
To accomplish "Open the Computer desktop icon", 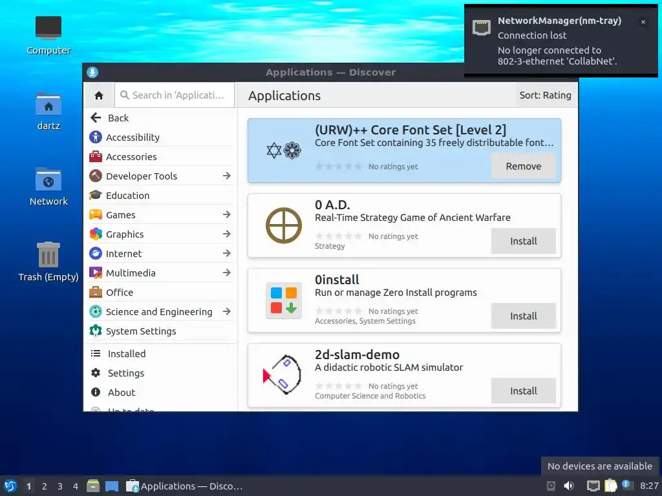I will [48, 28].
